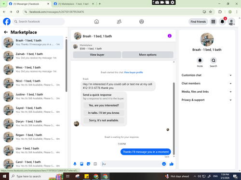Open the Daryn - 1 bed conversation
This screenshot has height=180, width=241.
pyautogui.click(x=32, y=123)
